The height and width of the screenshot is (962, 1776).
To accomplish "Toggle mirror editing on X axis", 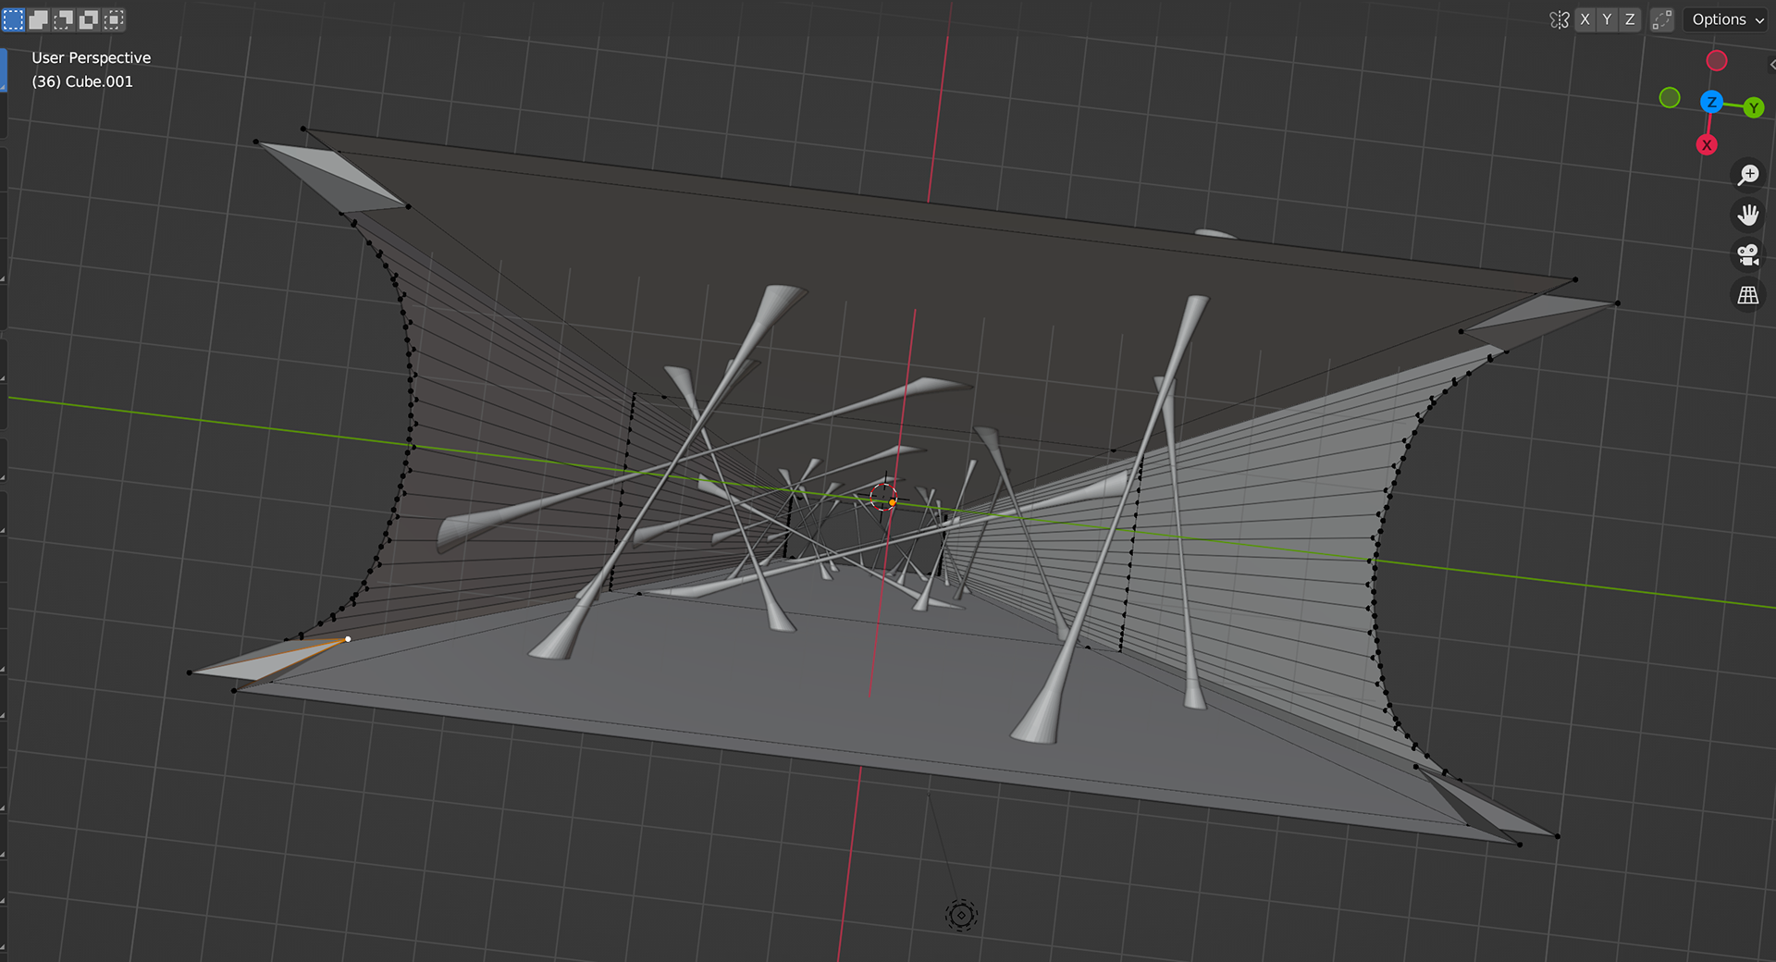I will coord(1585,19).
